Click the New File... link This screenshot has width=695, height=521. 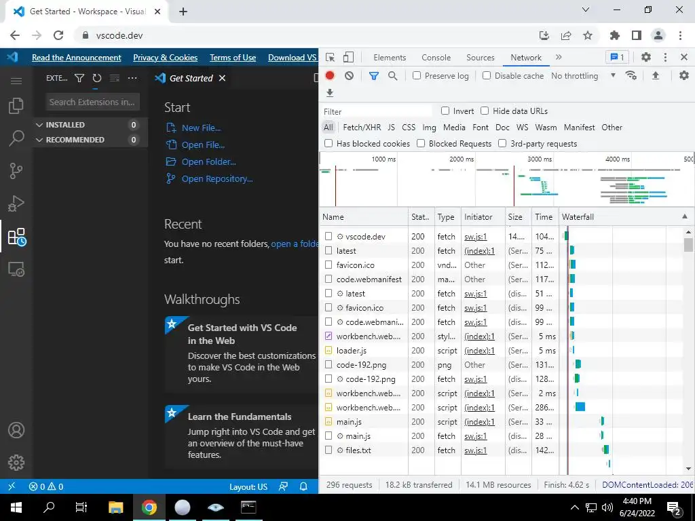201,128
